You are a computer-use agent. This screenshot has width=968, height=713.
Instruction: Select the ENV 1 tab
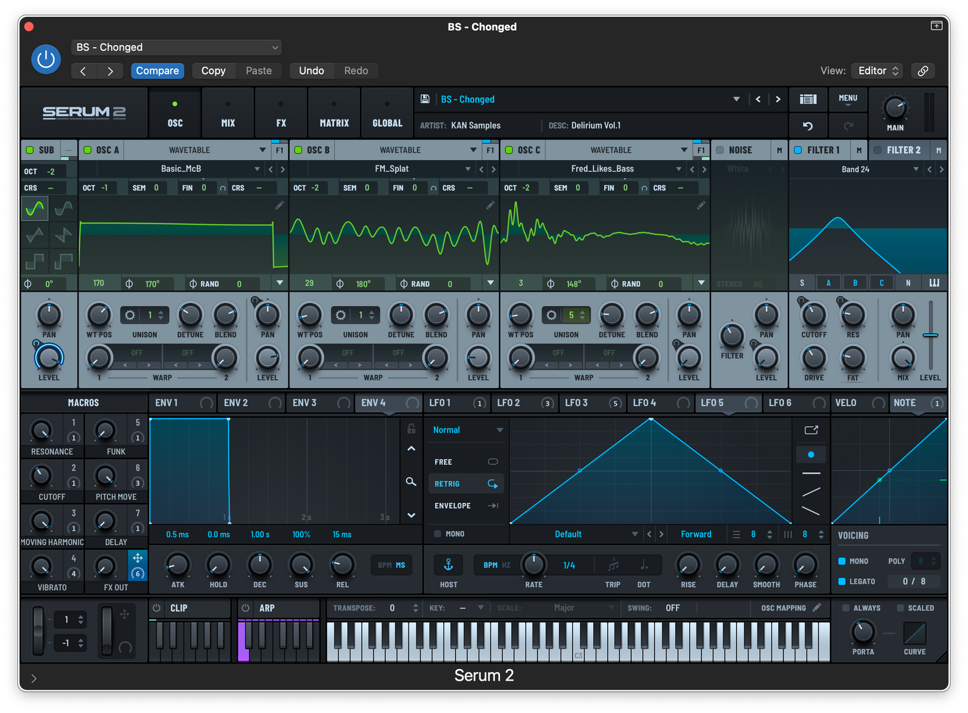(183, 403)
